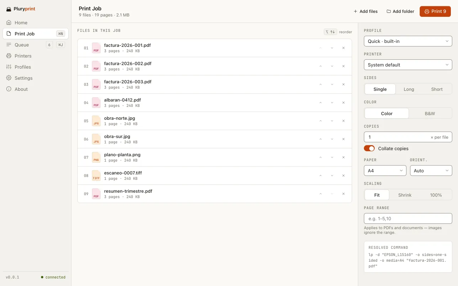Open the Home page in the sidebar
Viewport: 458px width, 286px height.
36,23
